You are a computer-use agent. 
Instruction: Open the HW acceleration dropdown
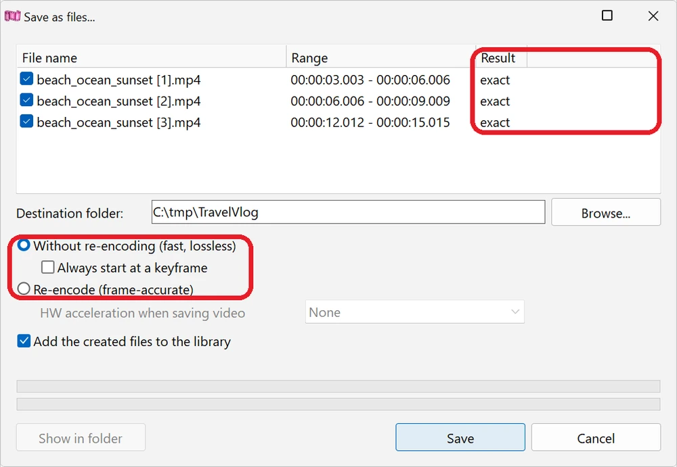(x=414, y=312)
